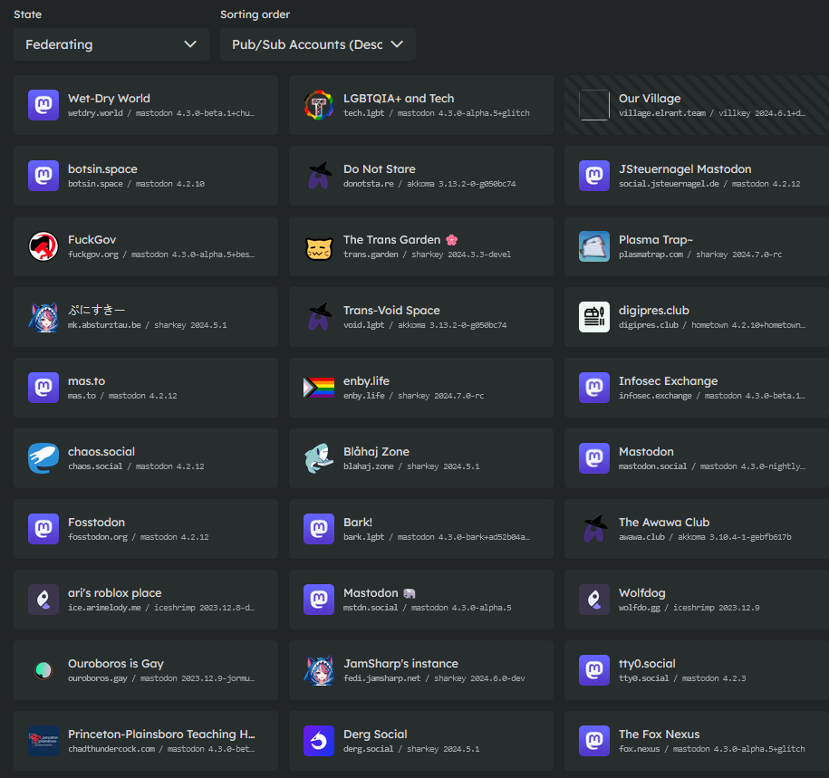829x778 pixels.
Task: Click the FuckGov red-and-black icon
Action: 43,246
